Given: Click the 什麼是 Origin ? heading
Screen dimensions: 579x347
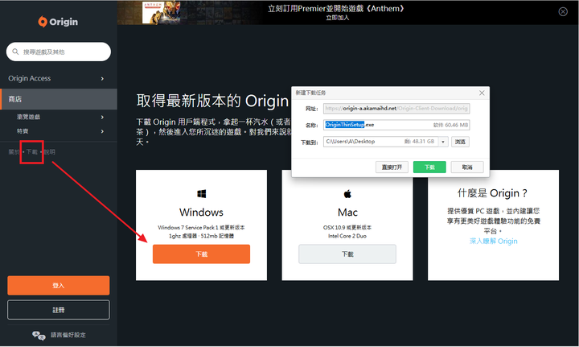Looking at the screenshot, I should click(x=493, y=193).
